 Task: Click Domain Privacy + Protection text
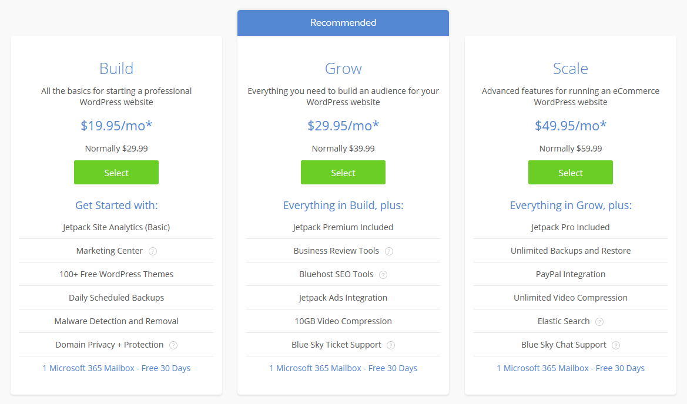pyautogui.click(x=109, y=345)
